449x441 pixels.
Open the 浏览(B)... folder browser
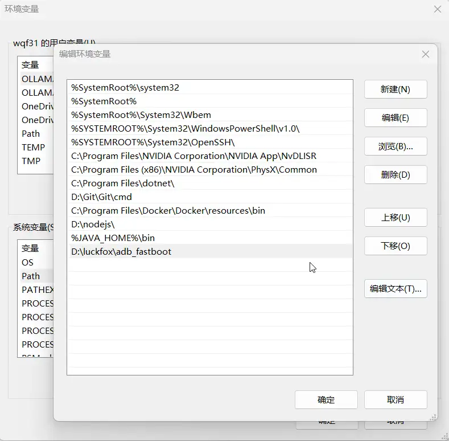[x=396, y=146]
